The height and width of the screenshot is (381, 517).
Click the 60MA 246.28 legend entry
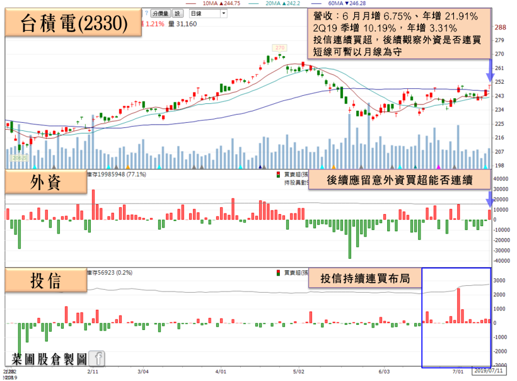click(x=339, y=3)
